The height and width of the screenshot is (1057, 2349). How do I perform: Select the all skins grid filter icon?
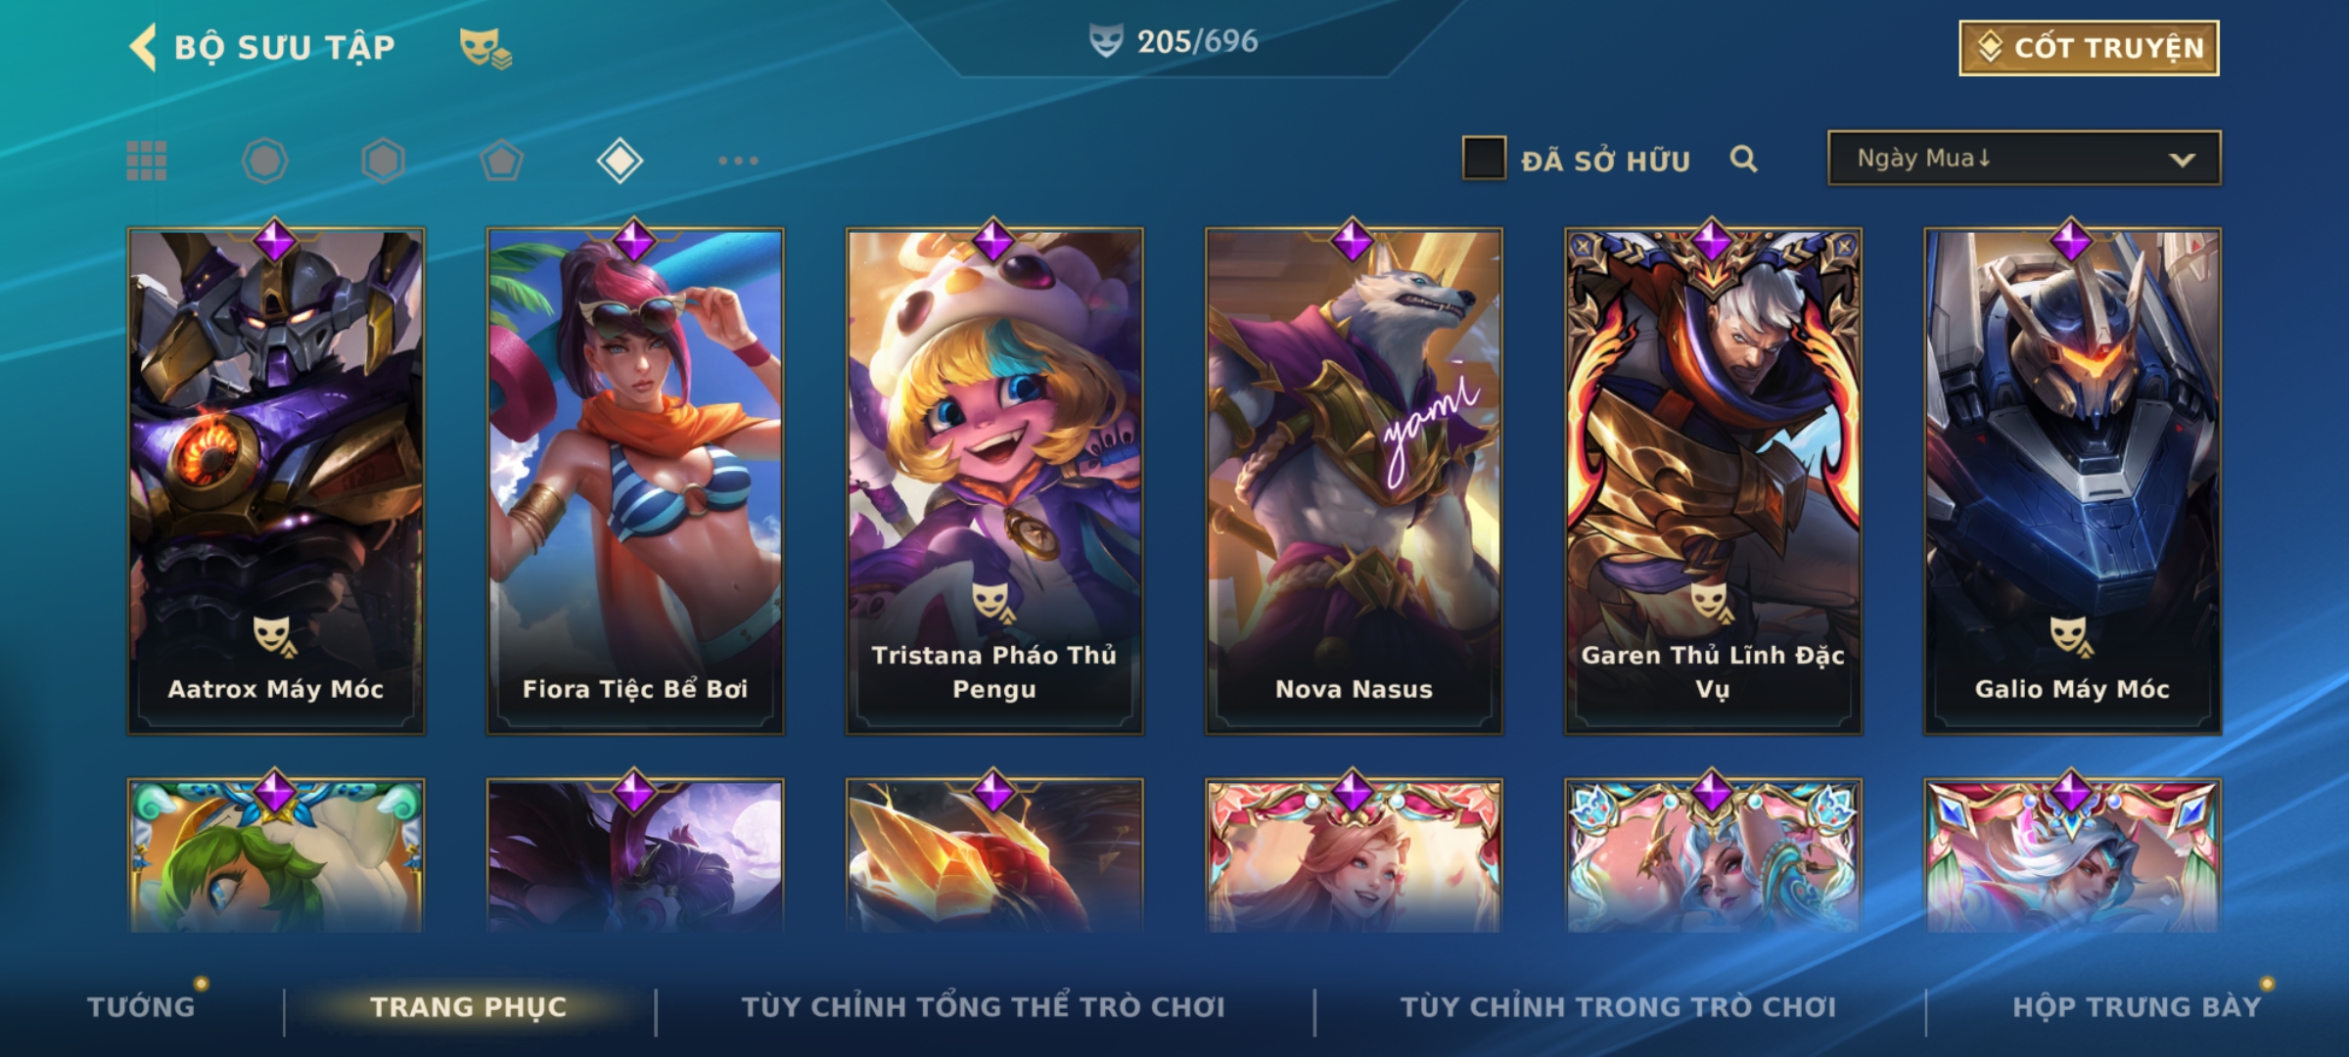click(147, 161)
